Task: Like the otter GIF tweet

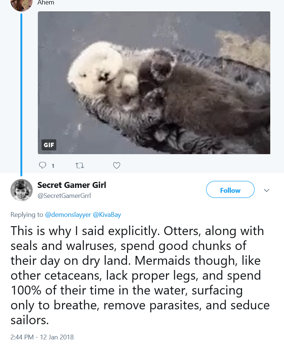Action: pos(117,166)
